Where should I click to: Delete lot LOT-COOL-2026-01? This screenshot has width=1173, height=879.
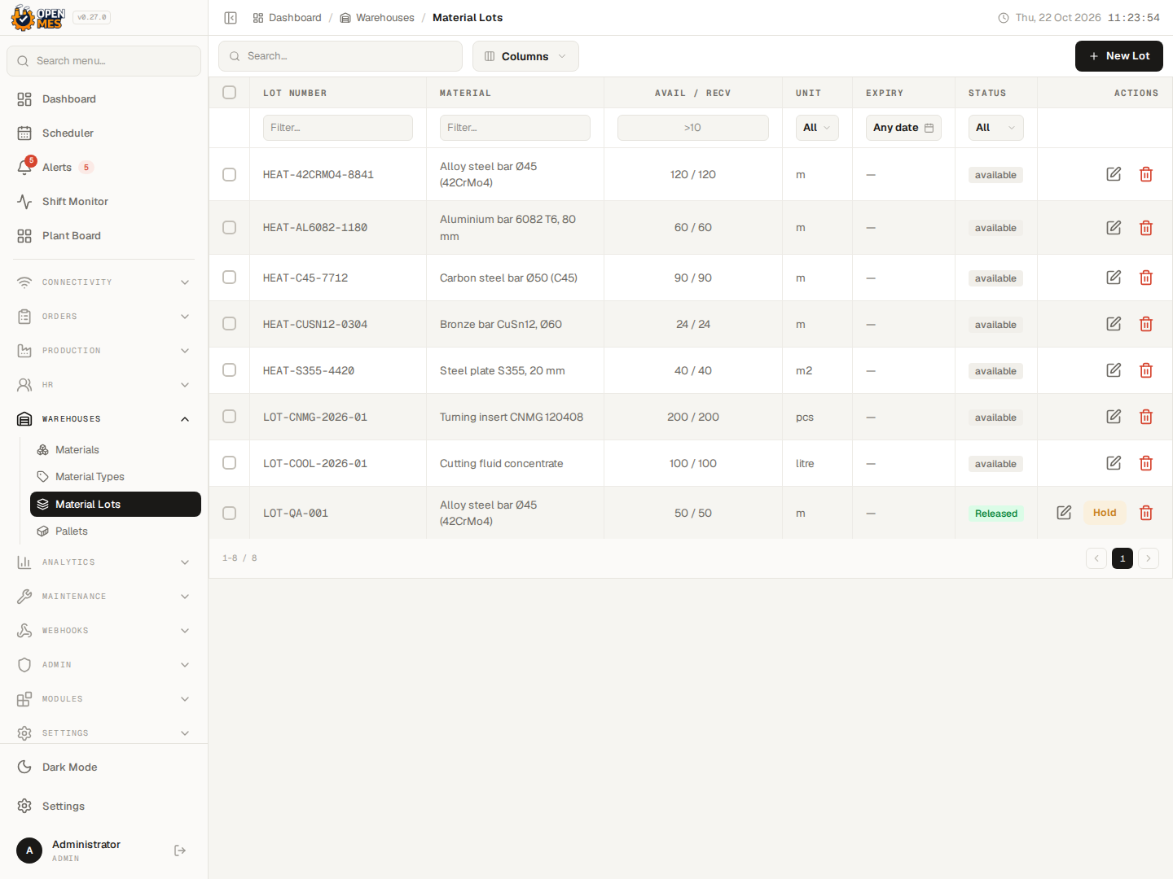1146,463
